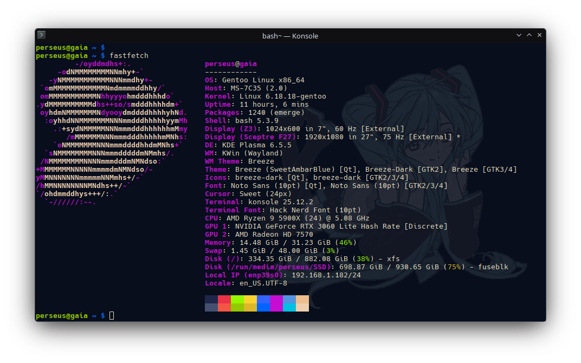Close the Konsole window

click(539, 35)
